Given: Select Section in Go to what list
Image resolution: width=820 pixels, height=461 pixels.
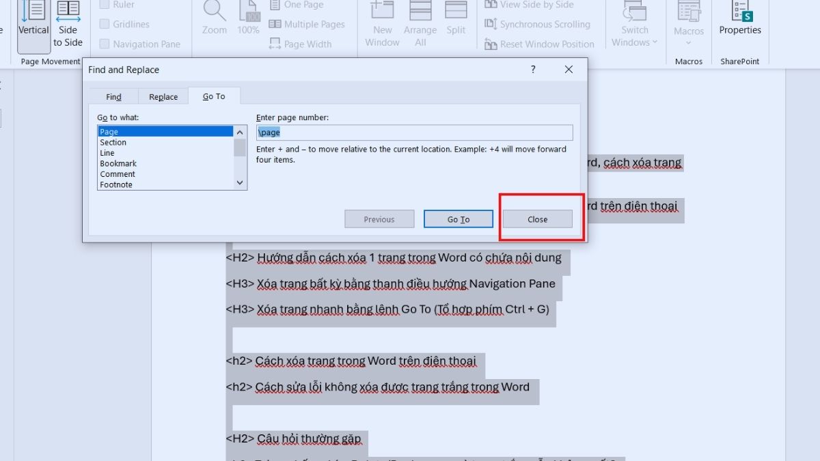Looking at the screenshot, I should [166, 142].
